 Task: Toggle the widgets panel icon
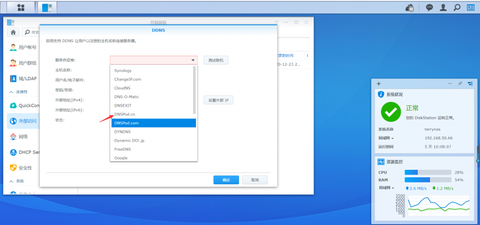point(471,7)
